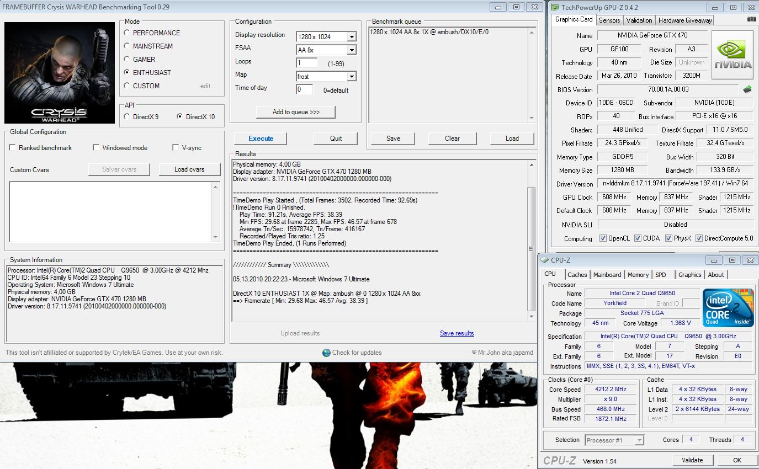Enable Ranked benchmark checkbox

click(12, 148)
